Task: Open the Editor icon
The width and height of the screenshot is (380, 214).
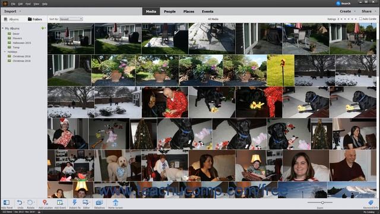Action: coord(85,202)
